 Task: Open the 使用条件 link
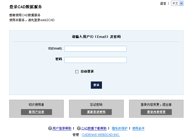pos(138,128)
